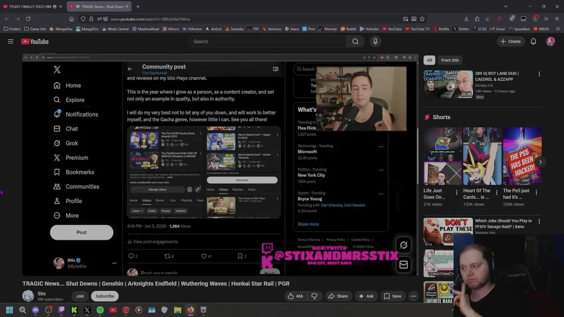Open Windows taskbar search
Viewport: 564px width, 317px height.
tap(22, 310)
